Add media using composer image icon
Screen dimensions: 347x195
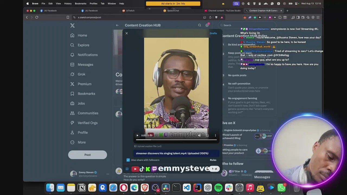(x=127, y=169)
